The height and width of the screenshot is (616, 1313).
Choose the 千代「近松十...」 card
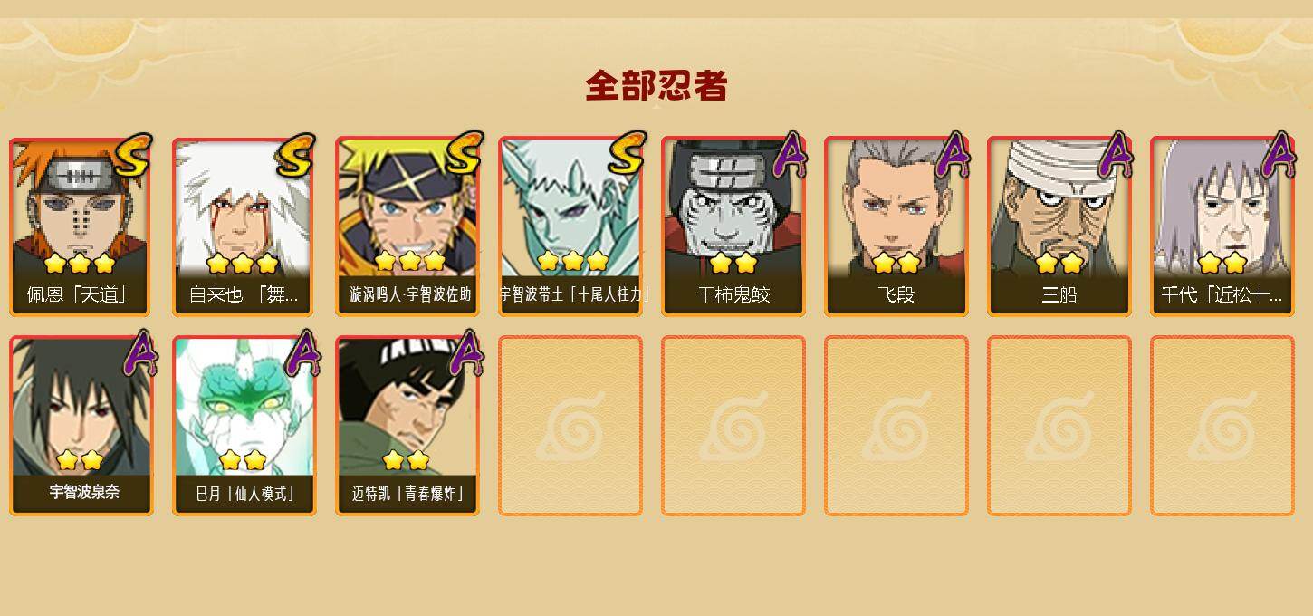1222,226
